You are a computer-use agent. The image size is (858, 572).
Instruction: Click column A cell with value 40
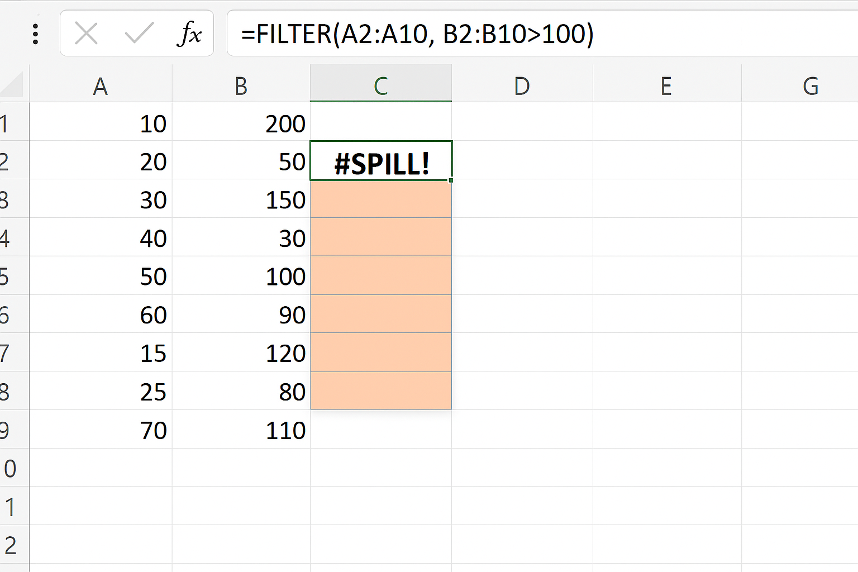(x=101, y=237)
